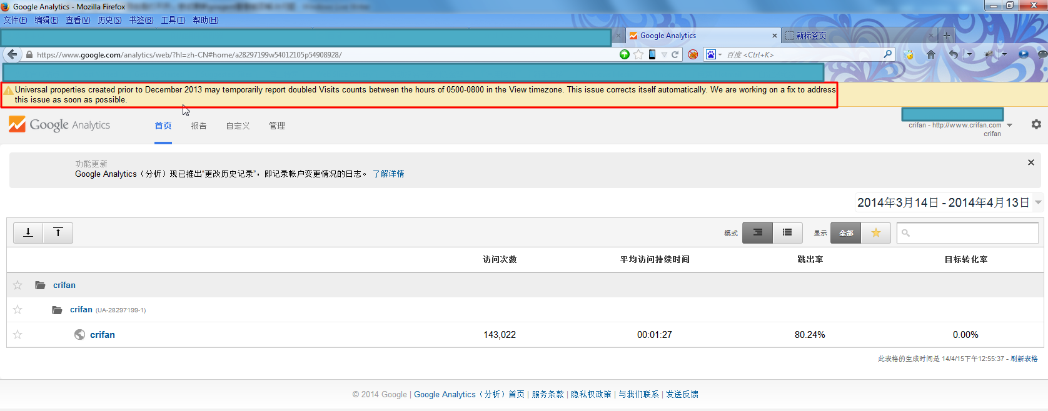Open the 服务条款 footer link
The height and width of the screenshot is (411, 1048).
[548, 394]
